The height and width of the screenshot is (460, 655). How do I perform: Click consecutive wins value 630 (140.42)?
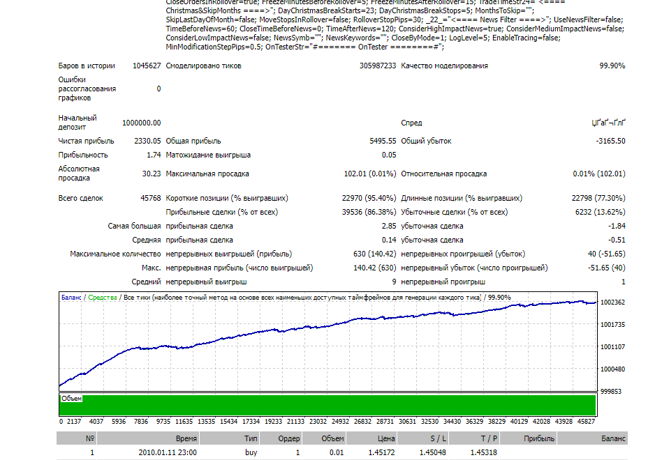pos(375,254)
